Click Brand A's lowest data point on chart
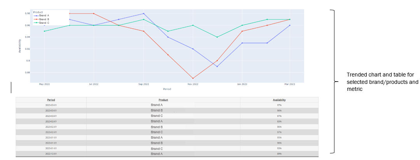Image resolution: width=420 pixels, height=160 pixels. (217, 66)
